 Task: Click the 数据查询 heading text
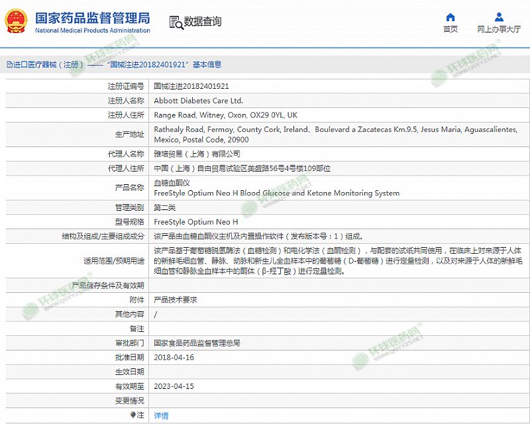203,22
